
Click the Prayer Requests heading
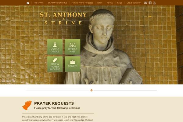[x=54, y=103]
